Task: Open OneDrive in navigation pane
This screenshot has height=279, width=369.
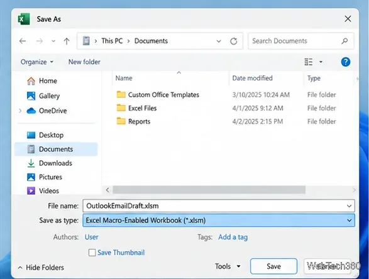Action: [x=53, y=111]
